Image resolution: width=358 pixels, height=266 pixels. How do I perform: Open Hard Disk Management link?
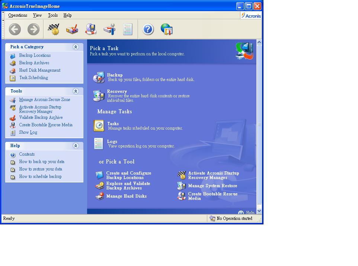pos(40,70)
